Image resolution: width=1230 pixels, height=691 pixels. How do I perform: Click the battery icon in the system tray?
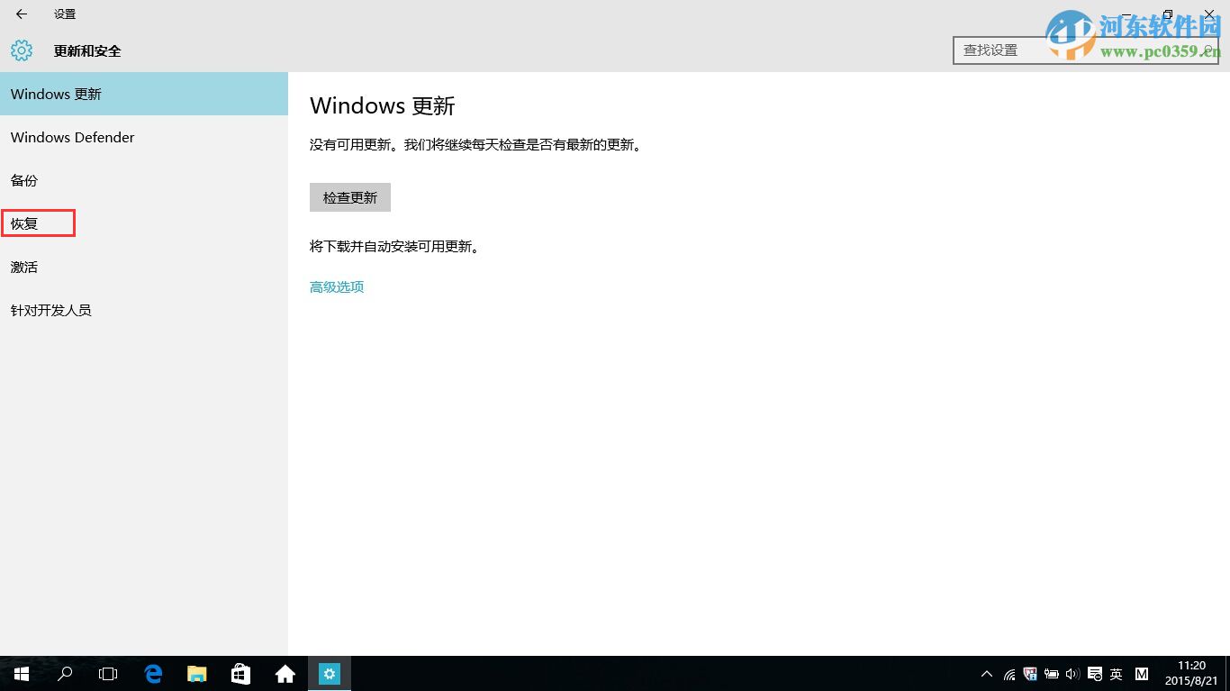click(x=1051, y=673)
